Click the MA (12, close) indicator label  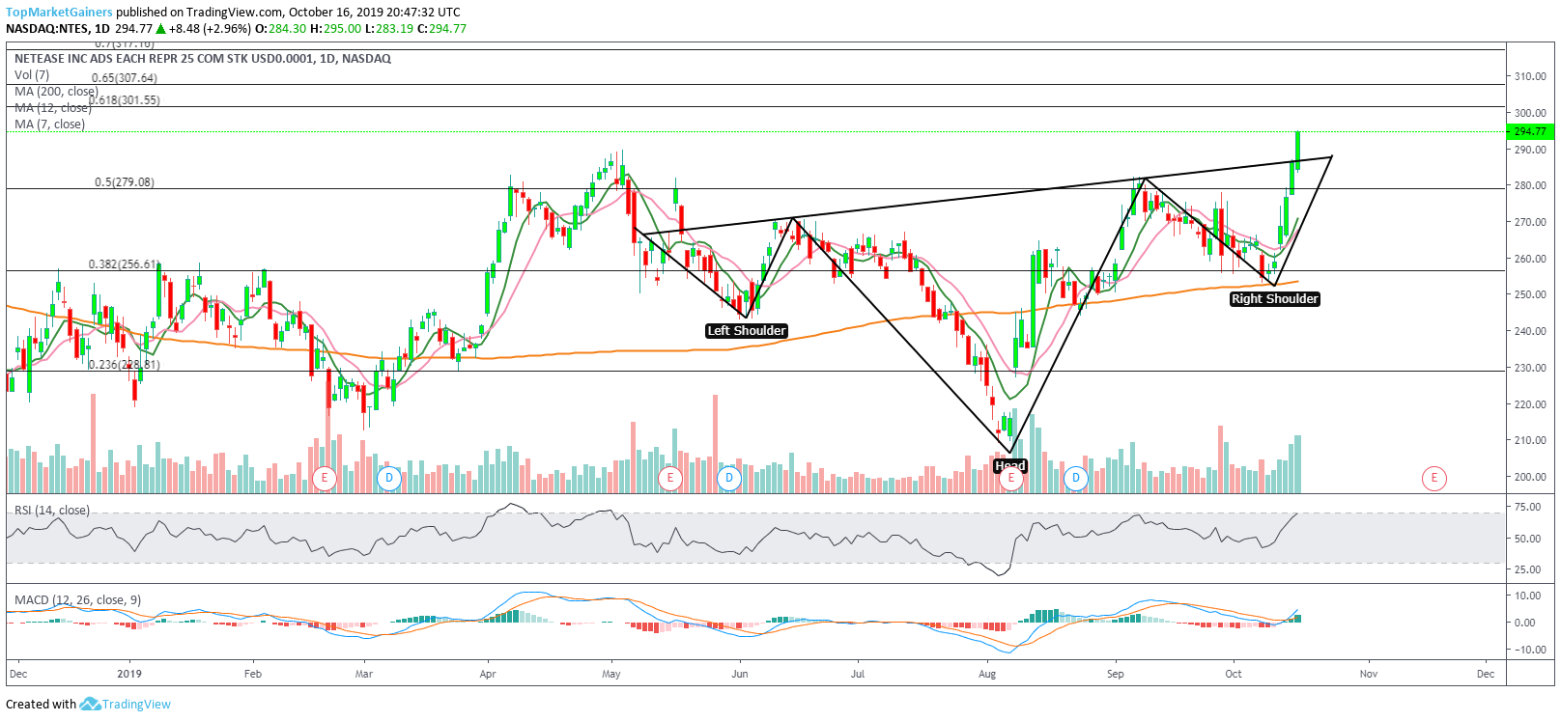[52, 108]
